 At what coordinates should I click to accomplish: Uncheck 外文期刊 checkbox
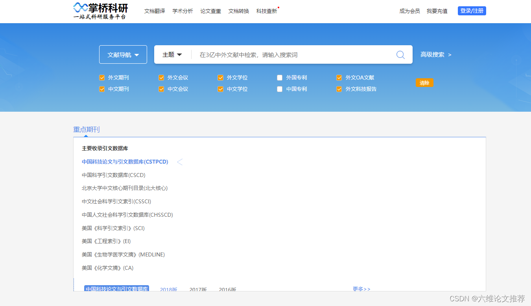102,78
